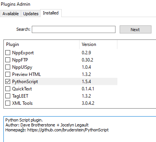Click the Next button
Image resolution: width=156 pixels, height=142 pixels.
pos(136,30)
